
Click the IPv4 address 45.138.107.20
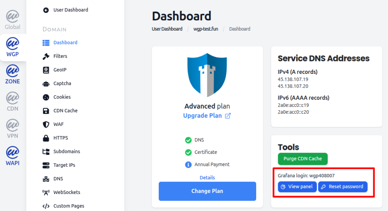(293, 86)
